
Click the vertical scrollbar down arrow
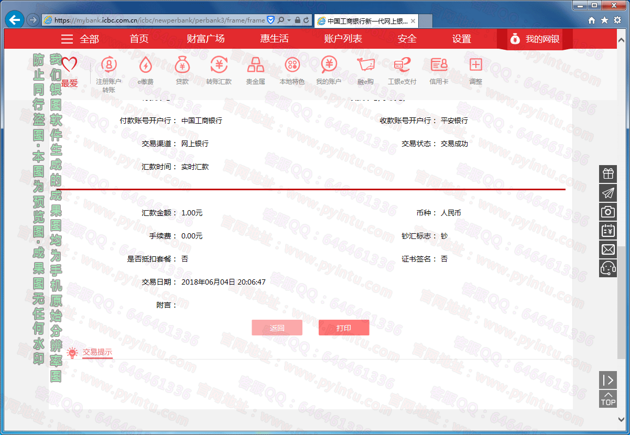621,419
